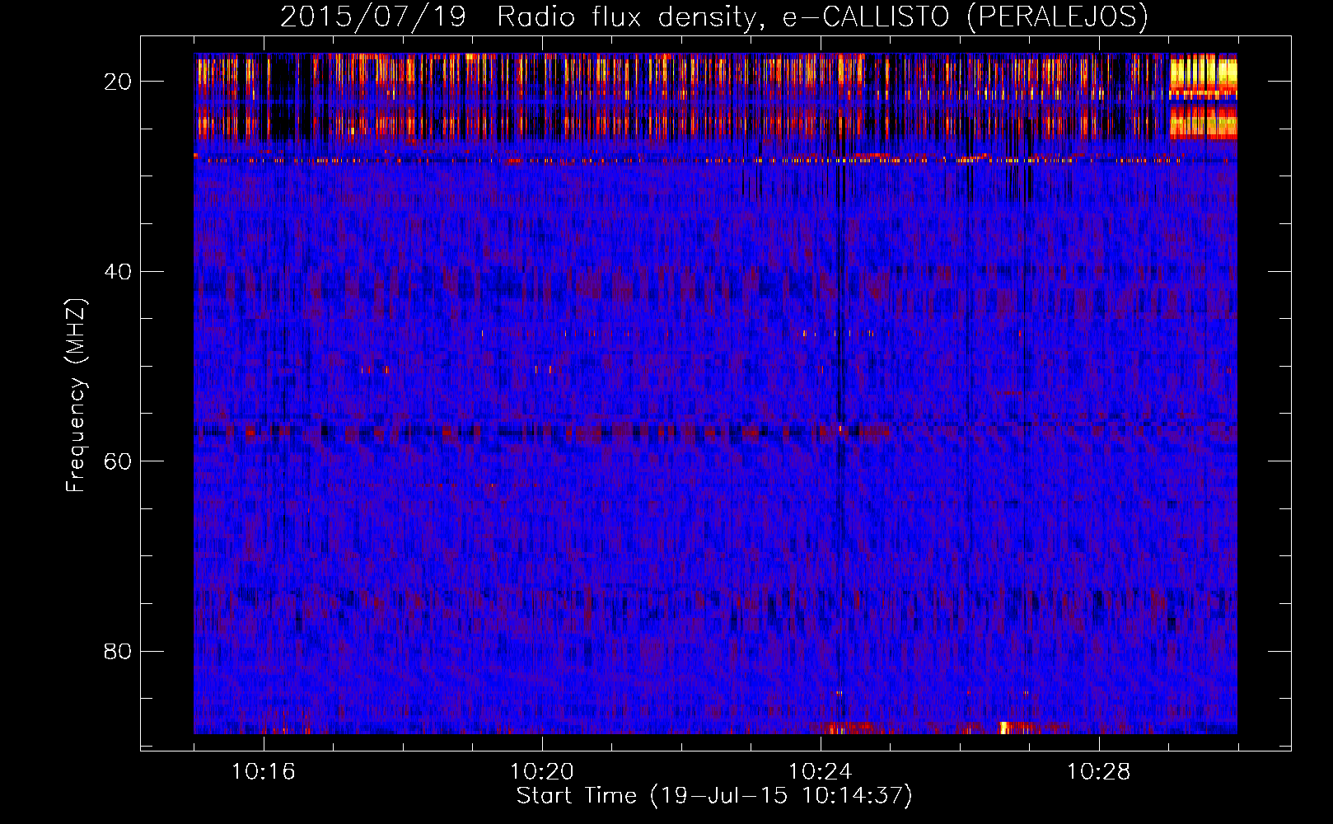Click the '40' frequency tick label

coord(118,272)
